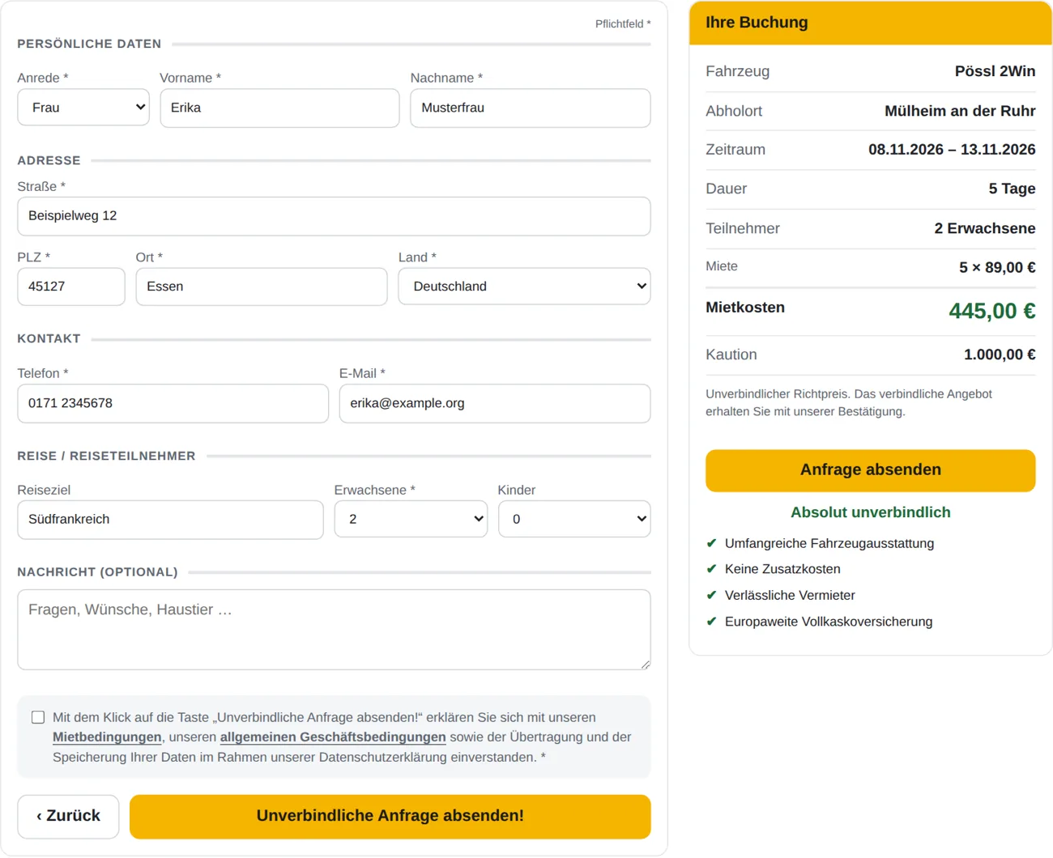Go back with the Zurück button
The image size is (1053, 858).
(x=68, y=816)
